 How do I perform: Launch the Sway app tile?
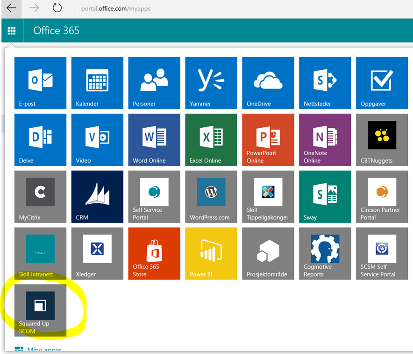pos(325,196)
